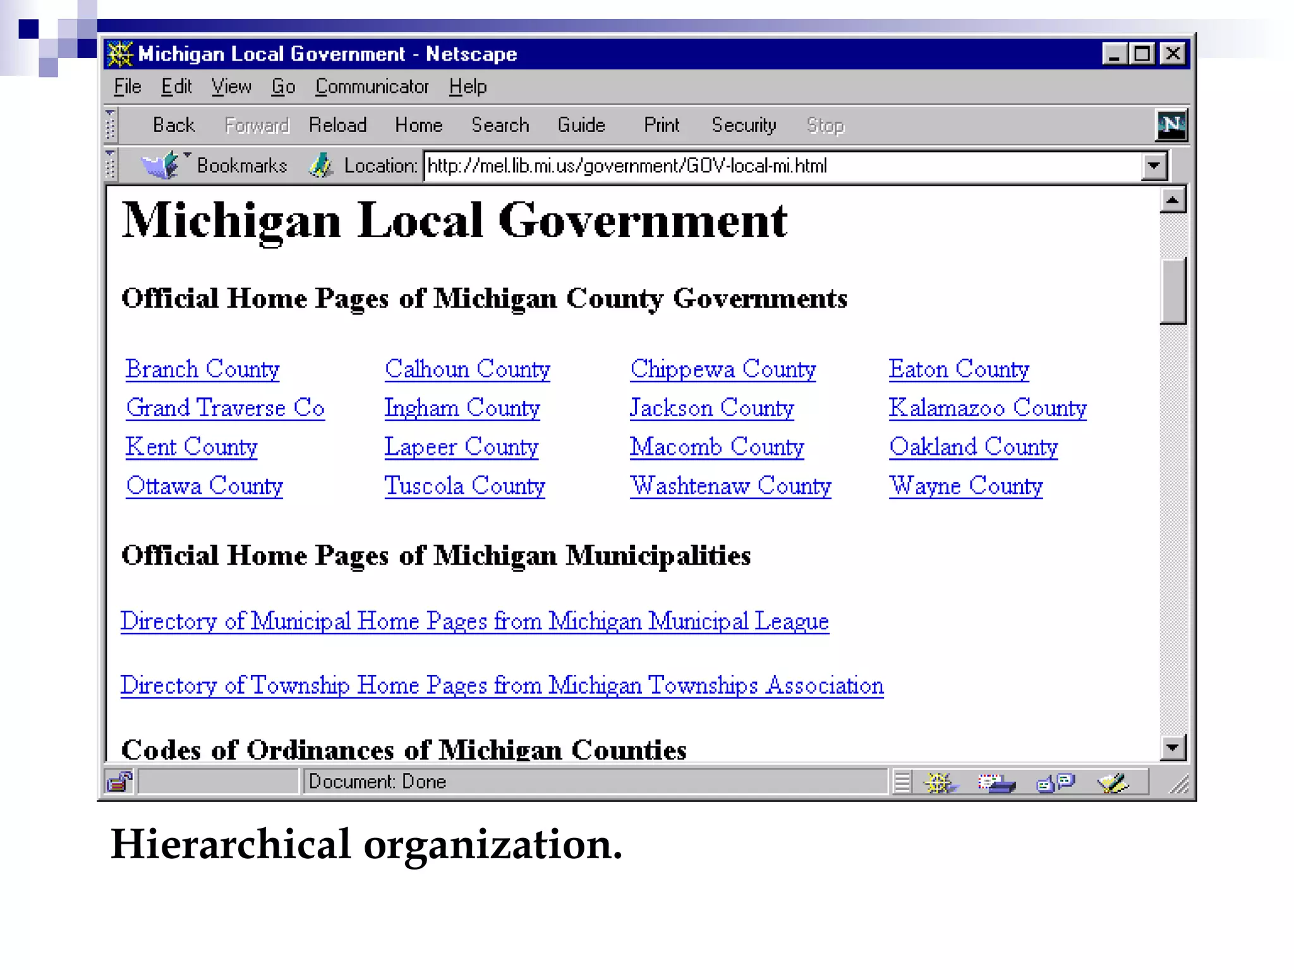Click the vertical scrollbar thumb

1173,290
